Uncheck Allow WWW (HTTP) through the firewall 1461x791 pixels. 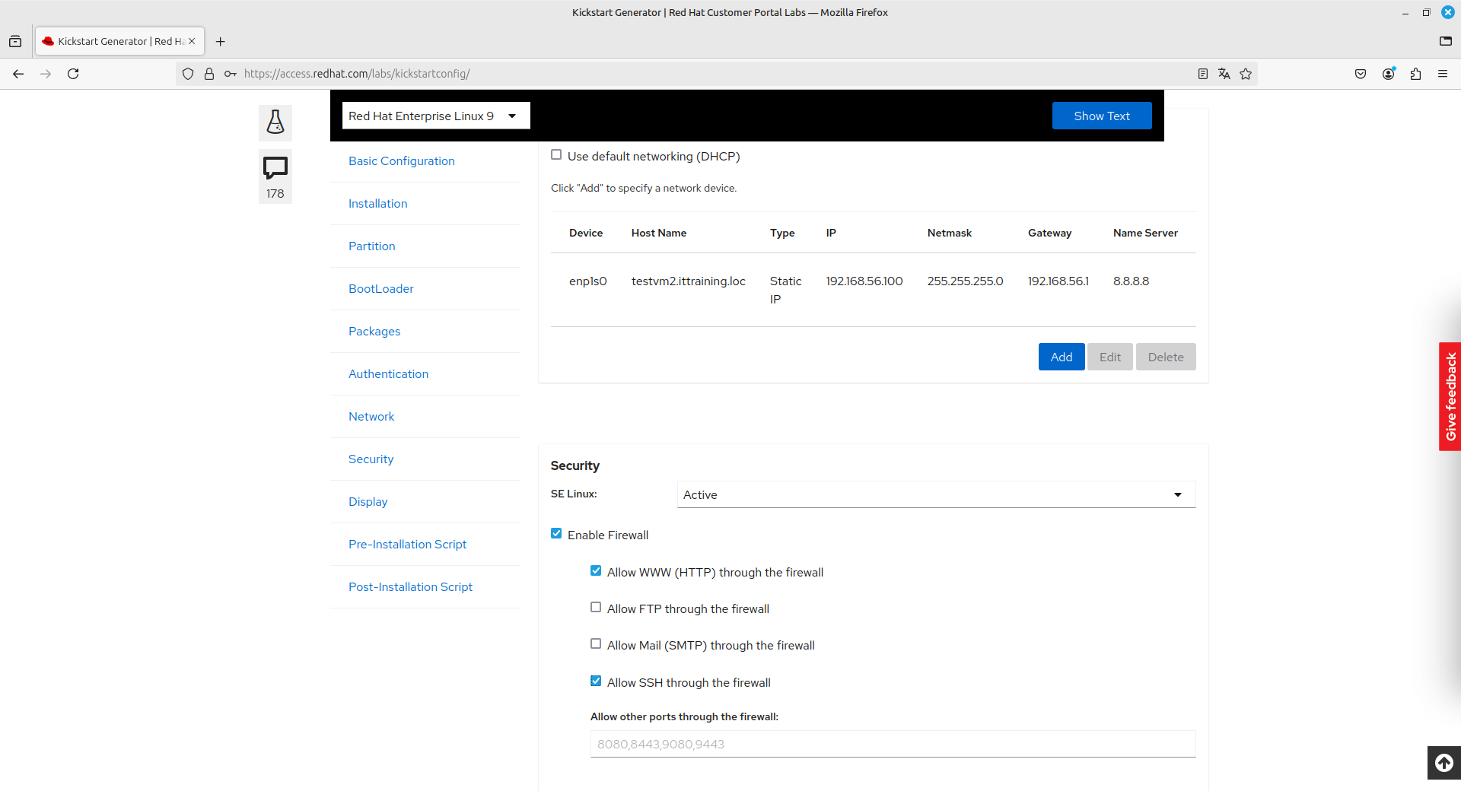[596, 571]
